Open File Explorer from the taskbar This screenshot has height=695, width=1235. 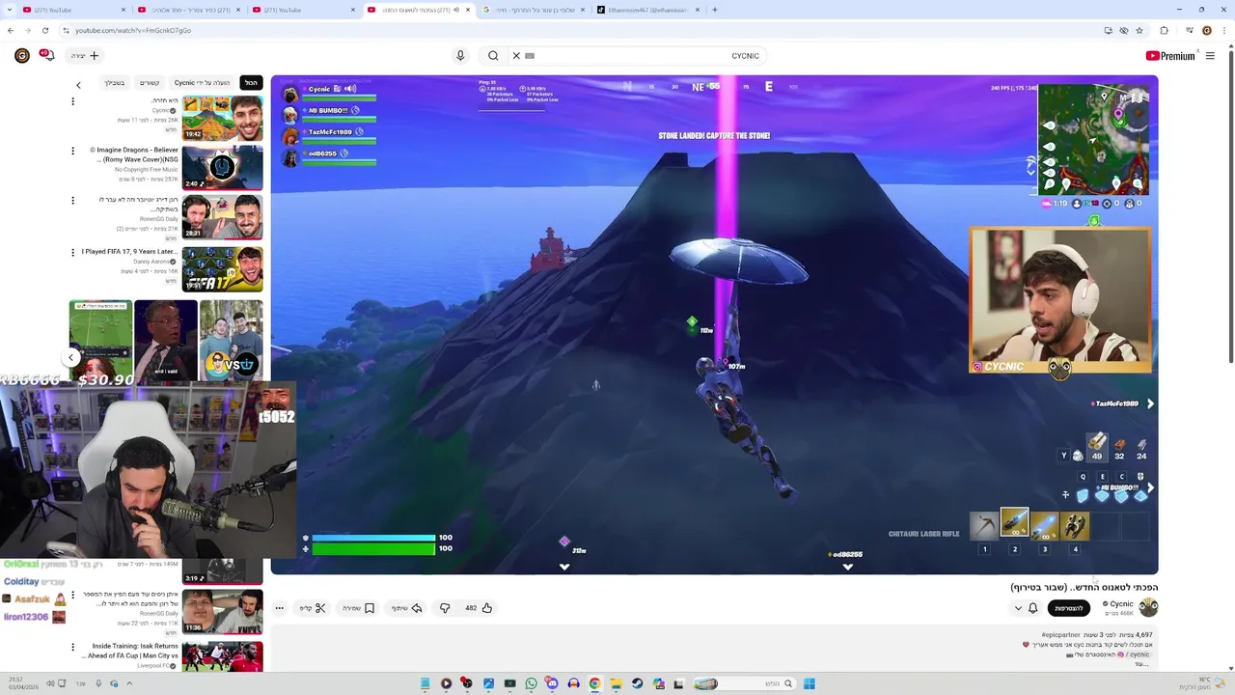click(x=616, y=683)
